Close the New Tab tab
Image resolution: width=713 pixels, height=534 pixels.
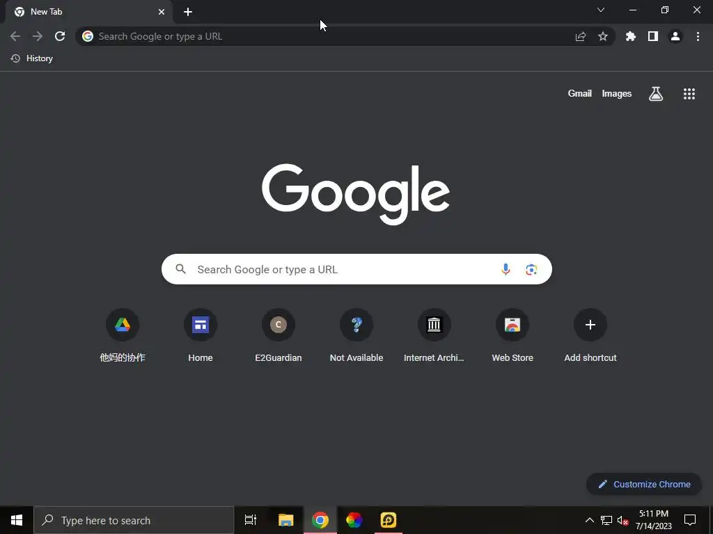[162, 12]
